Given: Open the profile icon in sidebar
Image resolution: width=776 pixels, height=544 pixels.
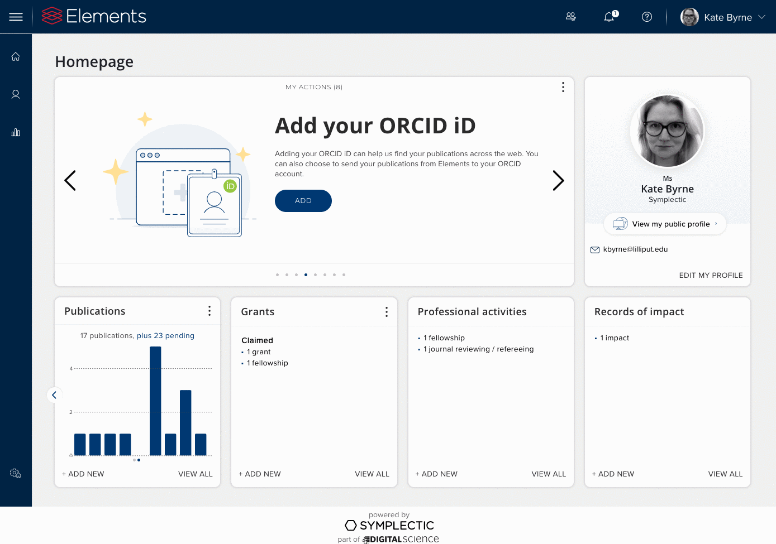Looking at the screenshot, I should tap(16, 94).
